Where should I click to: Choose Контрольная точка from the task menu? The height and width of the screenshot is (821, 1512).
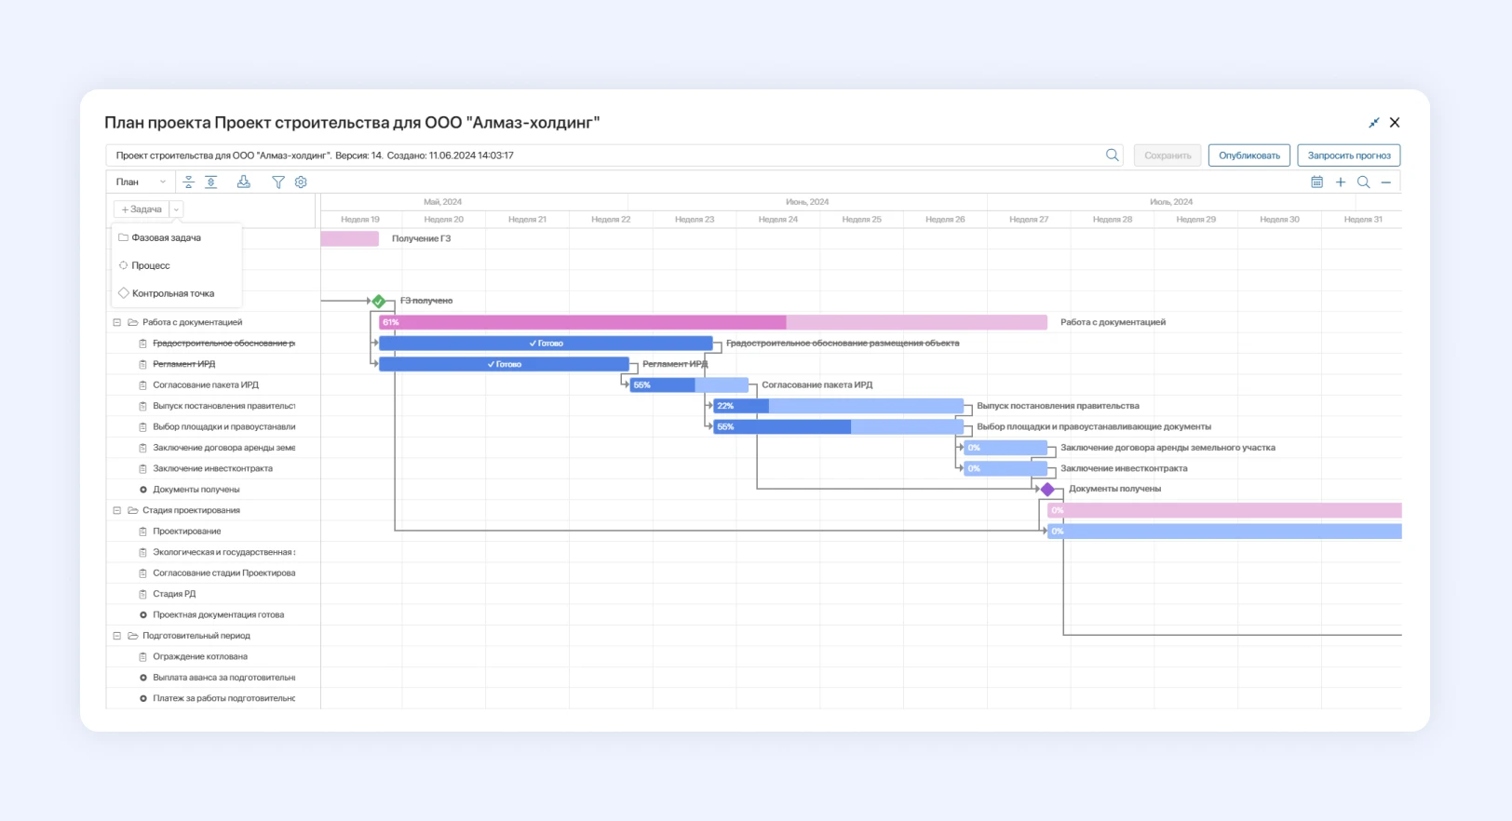point(172,293)
